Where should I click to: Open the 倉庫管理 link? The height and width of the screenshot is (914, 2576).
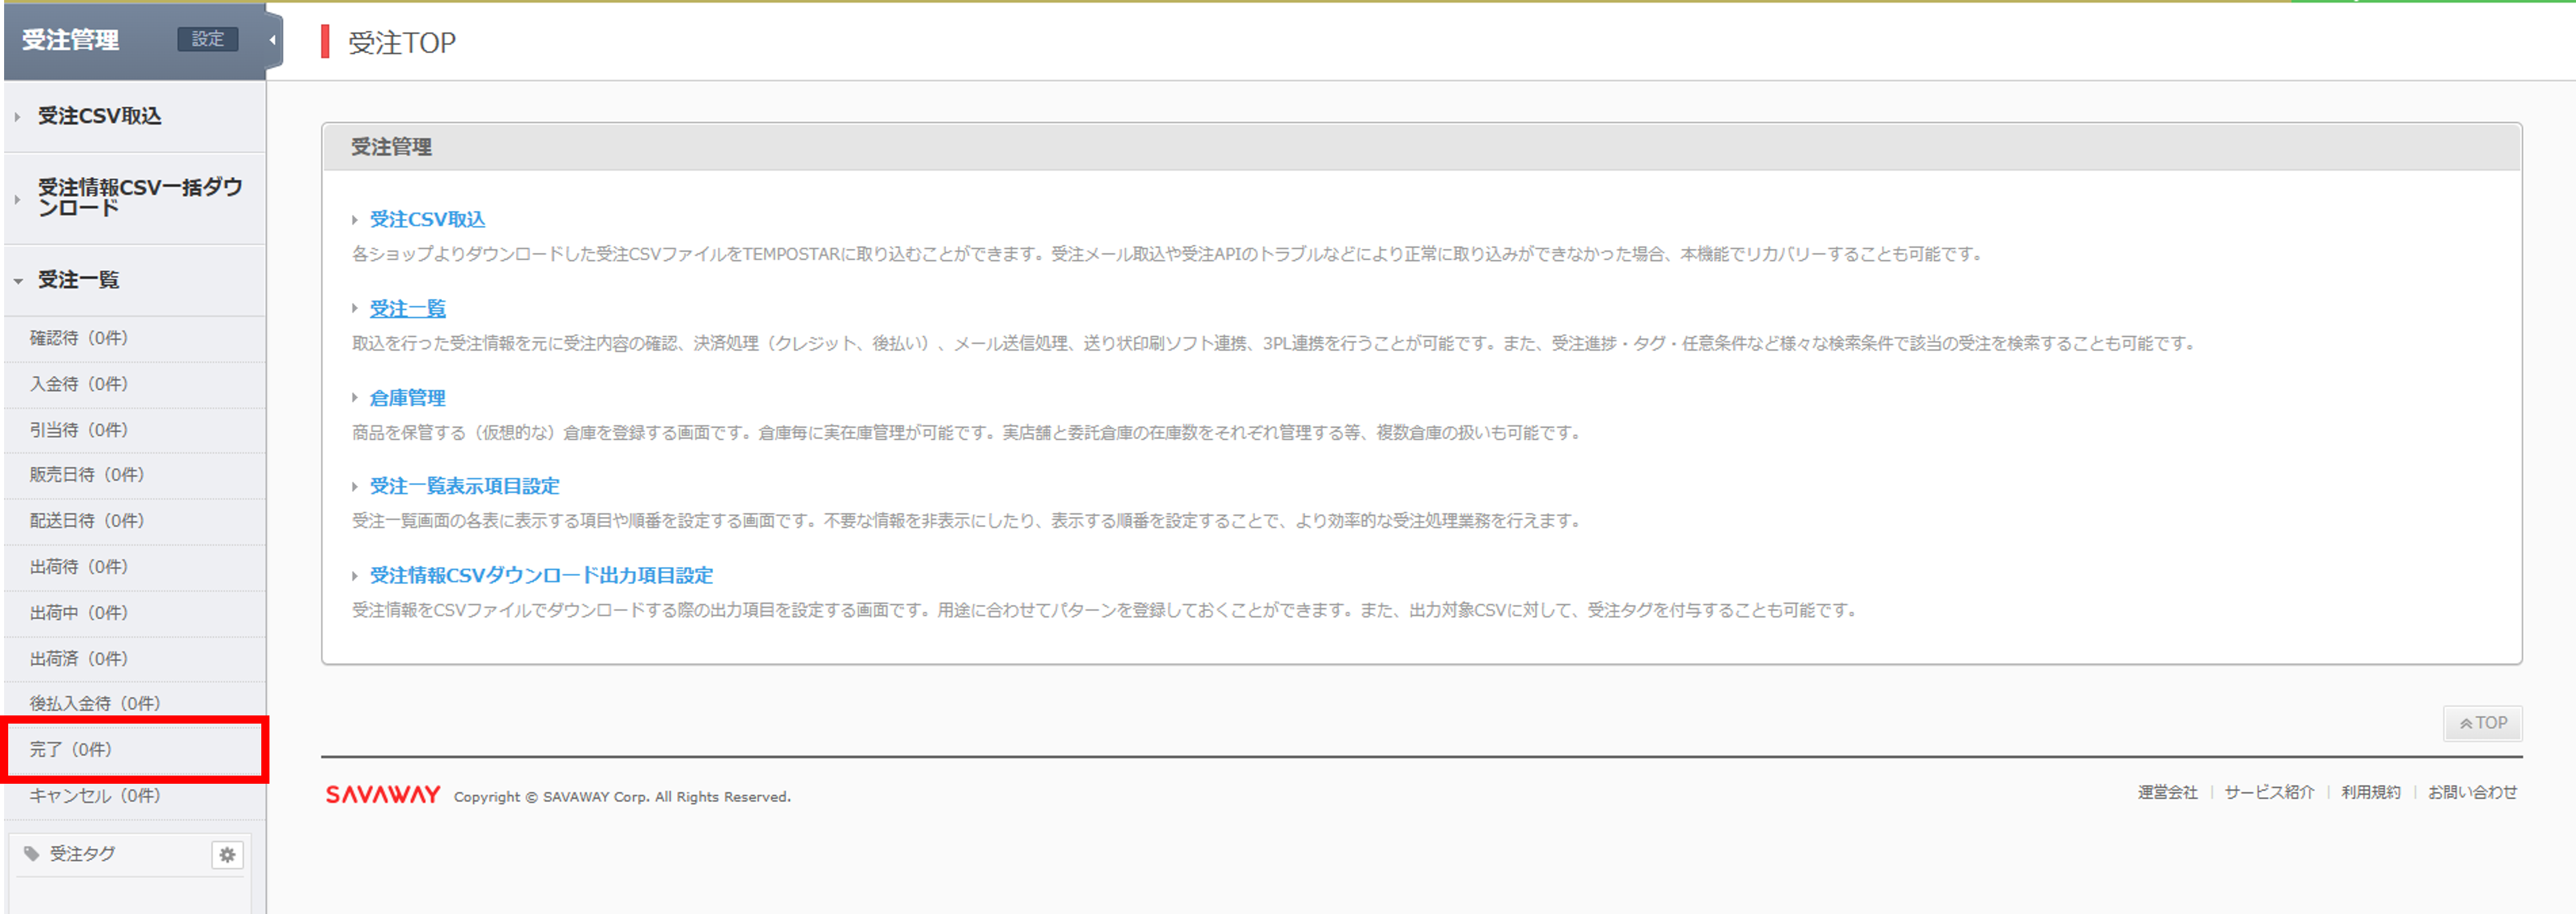coord(407,398)
